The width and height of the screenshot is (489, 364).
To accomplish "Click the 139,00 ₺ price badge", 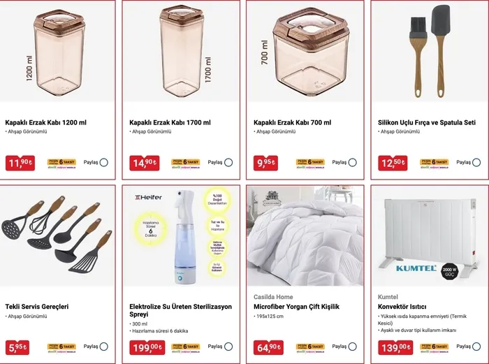I will 395,347.
